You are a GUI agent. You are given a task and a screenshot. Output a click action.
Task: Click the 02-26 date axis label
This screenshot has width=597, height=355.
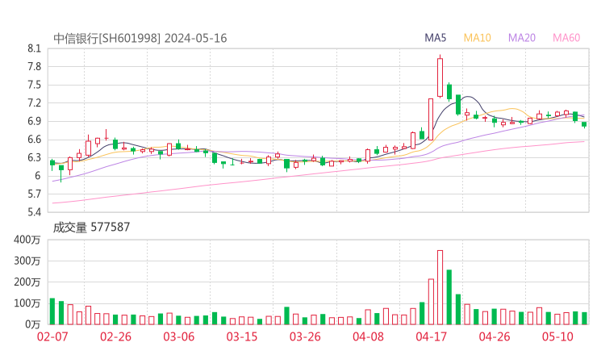pos(115,336)
